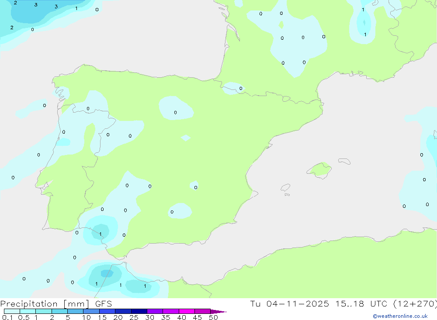Click the legend value label '30'
This screenshot has height=320, width=437.
pyautogui.click(x=149, y=317)
